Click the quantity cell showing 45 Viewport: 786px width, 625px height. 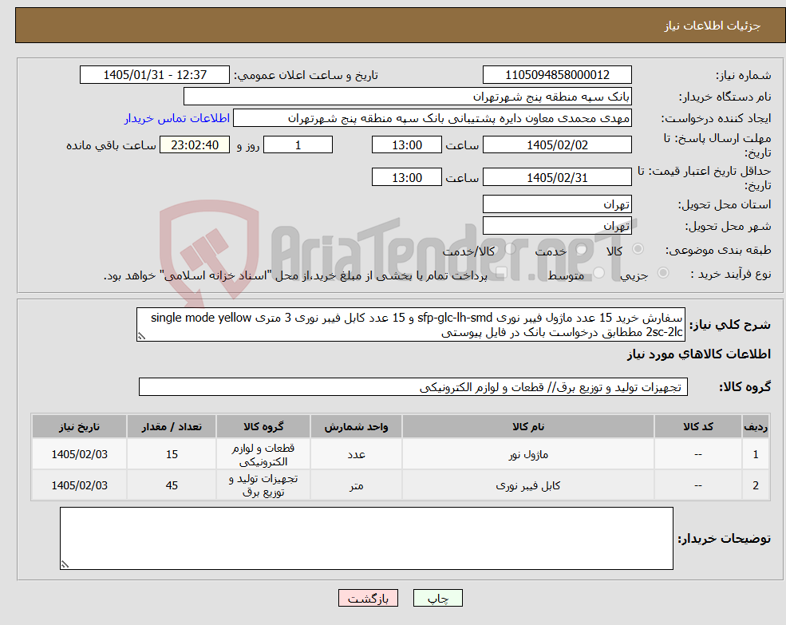(x=172, y=485)
